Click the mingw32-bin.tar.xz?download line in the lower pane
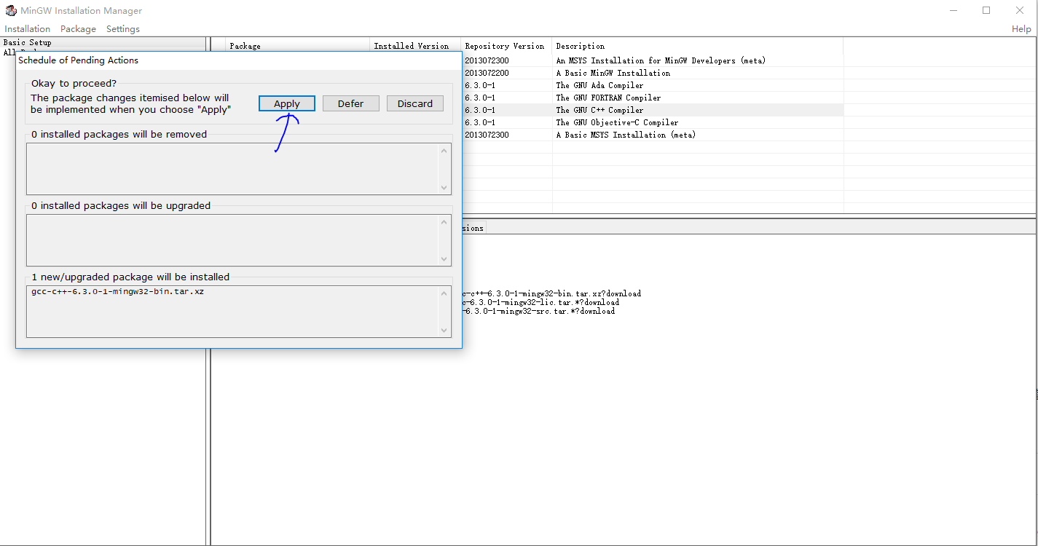The height and width of the screenshot is (546, 1038). (x=551, y=293)
